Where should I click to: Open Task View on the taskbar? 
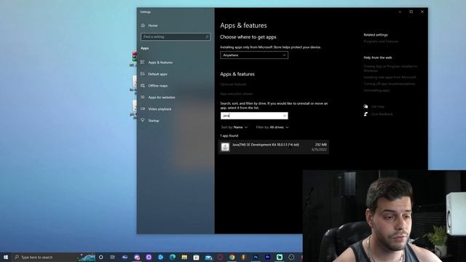pos(113,257)
